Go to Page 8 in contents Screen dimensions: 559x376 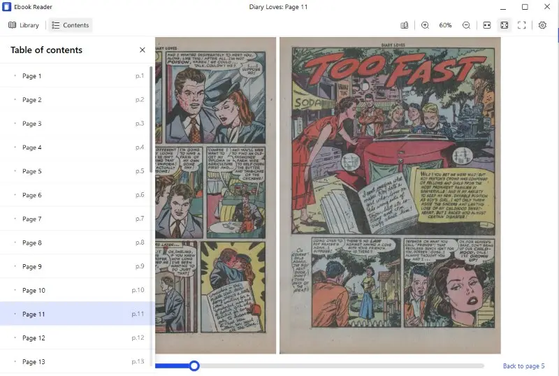point(75,243)
